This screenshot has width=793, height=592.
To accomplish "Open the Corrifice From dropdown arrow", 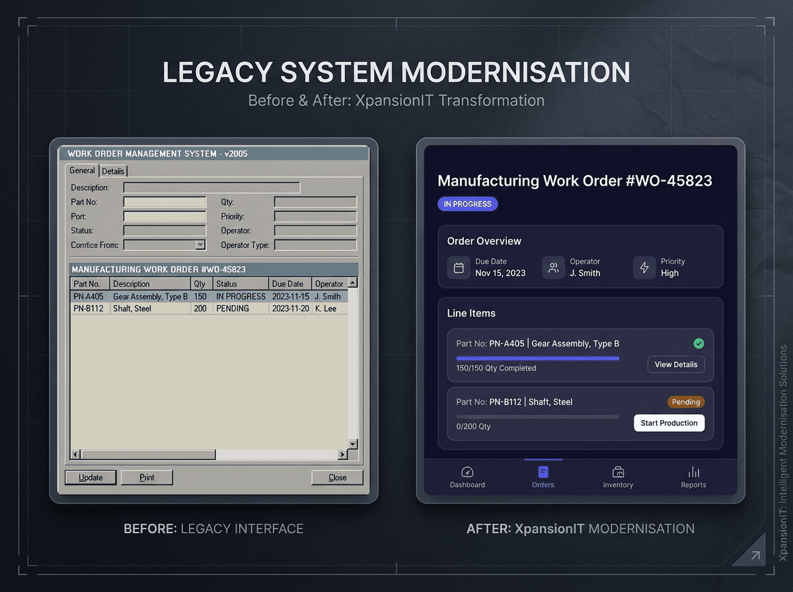I will click(x=200, y=244).
